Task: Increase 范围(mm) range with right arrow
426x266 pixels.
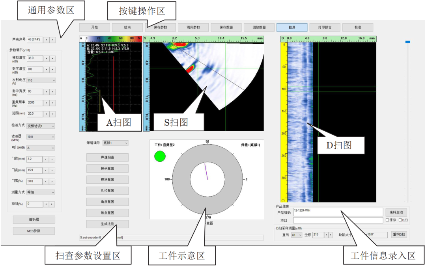Action: [x=52, y=114]
